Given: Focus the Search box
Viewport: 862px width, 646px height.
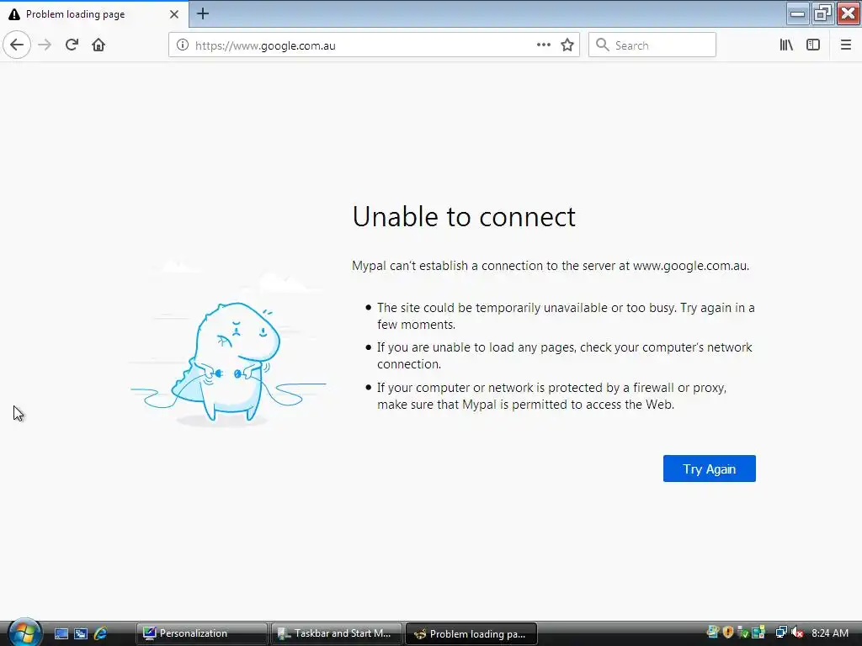Looking at the screenshot, I should (x=652, y=45).
